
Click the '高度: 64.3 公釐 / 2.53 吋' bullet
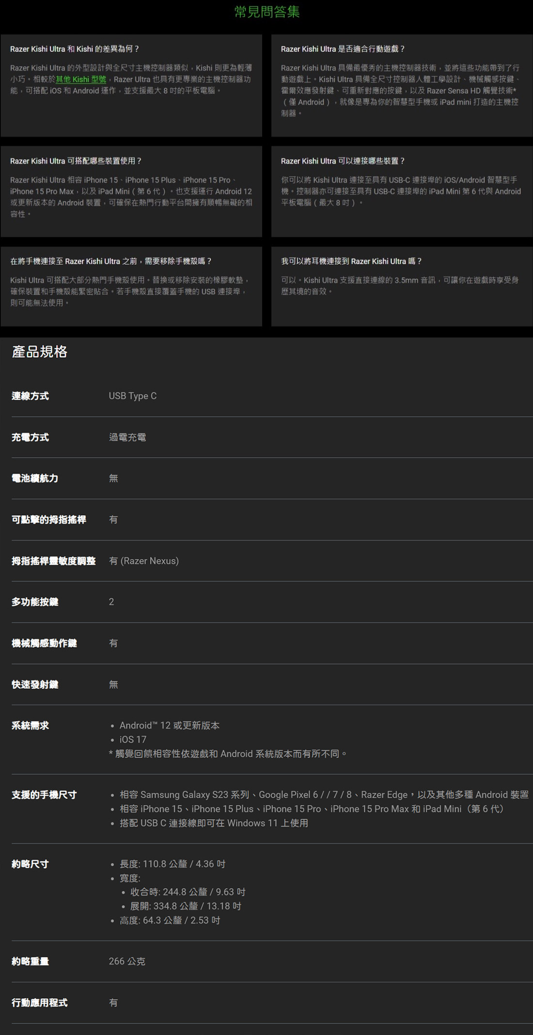pyautogui.click(x=170, y=921)
